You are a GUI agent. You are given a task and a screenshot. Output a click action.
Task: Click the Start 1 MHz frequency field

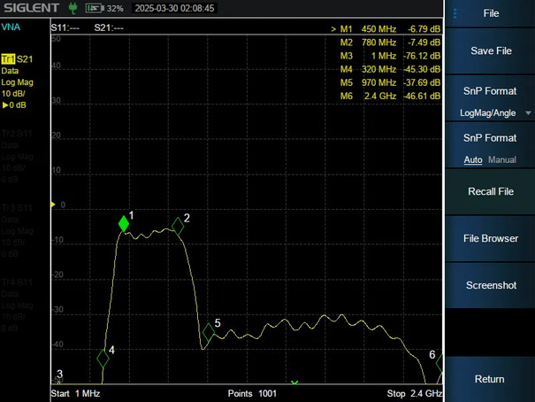(75, 393)
